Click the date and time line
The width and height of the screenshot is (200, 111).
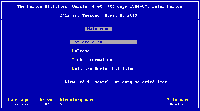pyautogui.click(x=98, y=16)
